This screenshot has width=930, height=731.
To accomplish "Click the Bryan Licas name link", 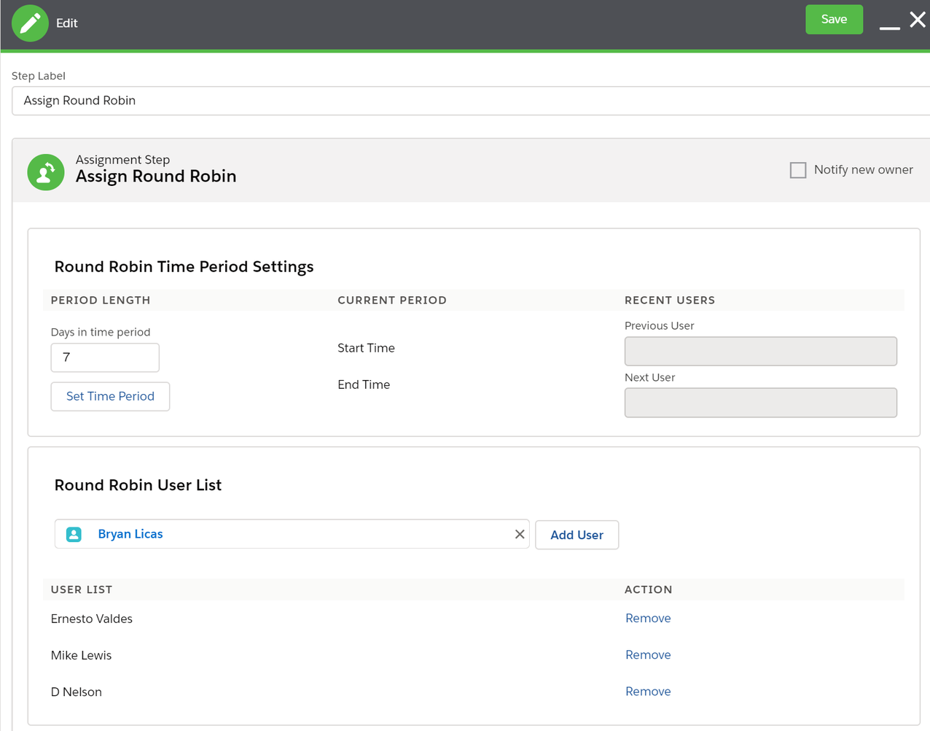I will click(130, 535).
